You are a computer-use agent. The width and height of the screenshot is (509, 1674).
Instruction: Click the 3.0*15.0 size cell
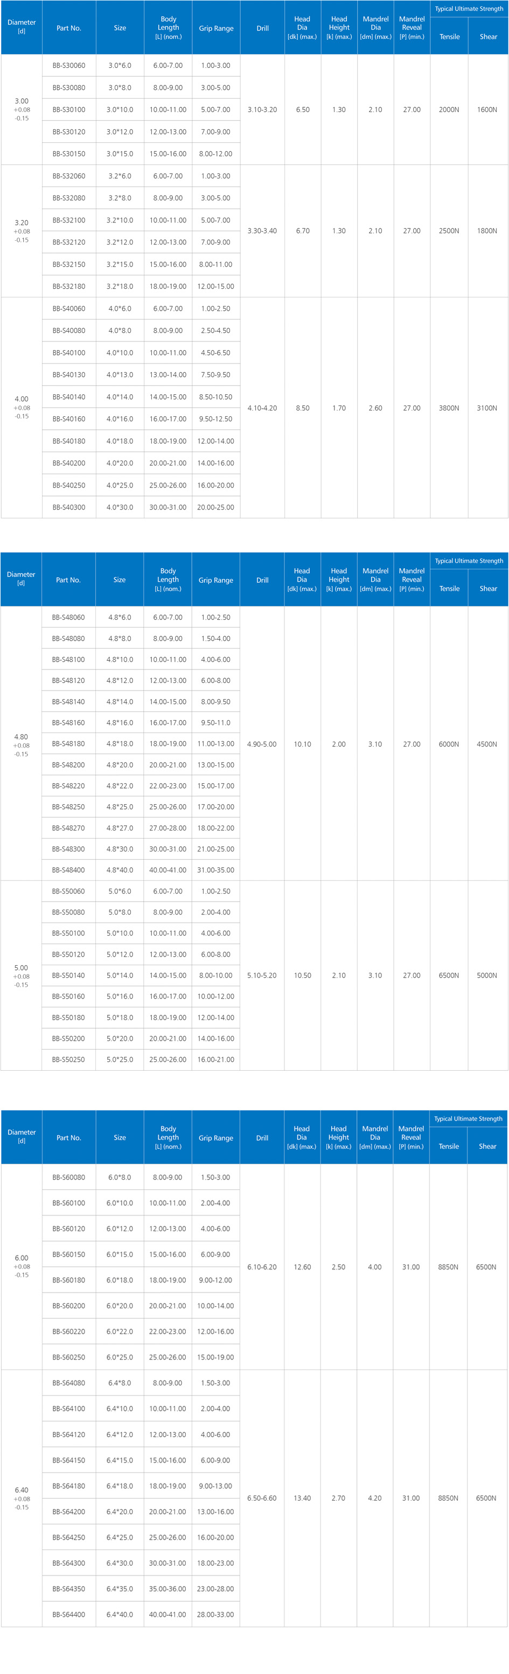tap(120, 154)
